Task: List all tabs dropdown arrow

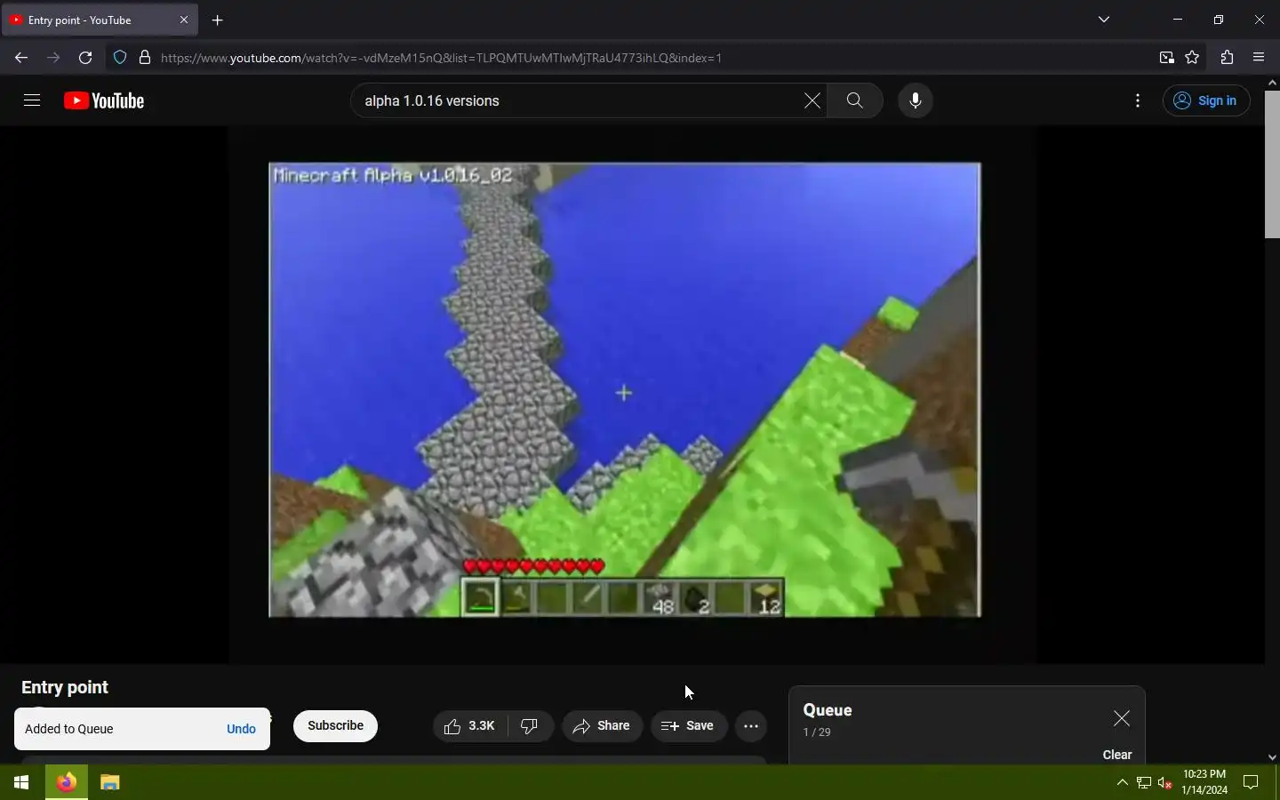Action: click(1104, 20)
